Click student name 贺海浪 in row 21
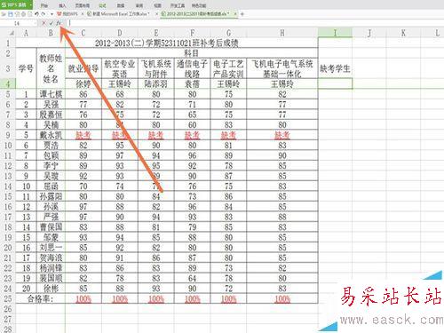The width and height of the screenshot is (444, 333). tap(51, 258)
